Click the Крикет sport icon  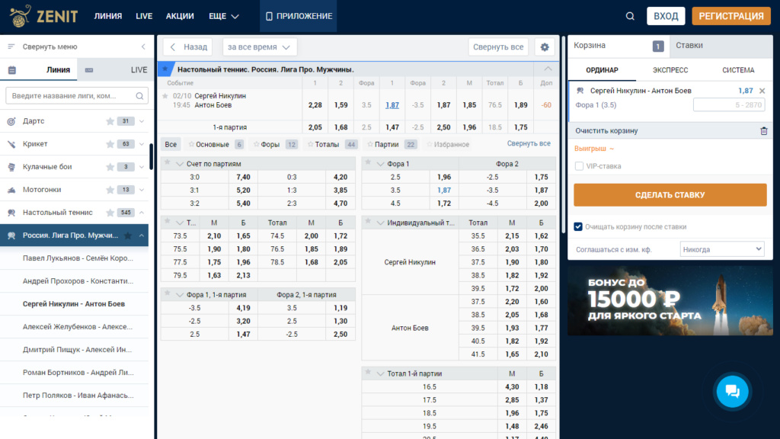[x=11, y=144]
